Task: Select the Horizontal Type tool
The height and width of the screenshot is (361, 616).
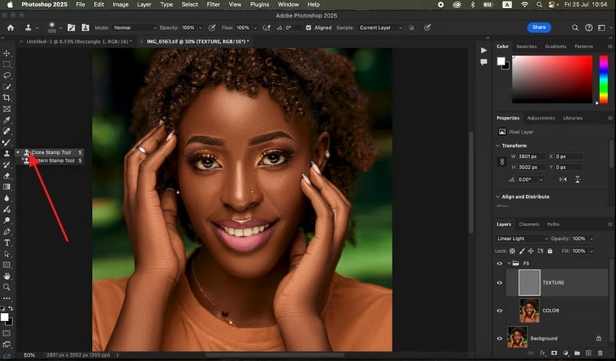Action: pos(7,243)
